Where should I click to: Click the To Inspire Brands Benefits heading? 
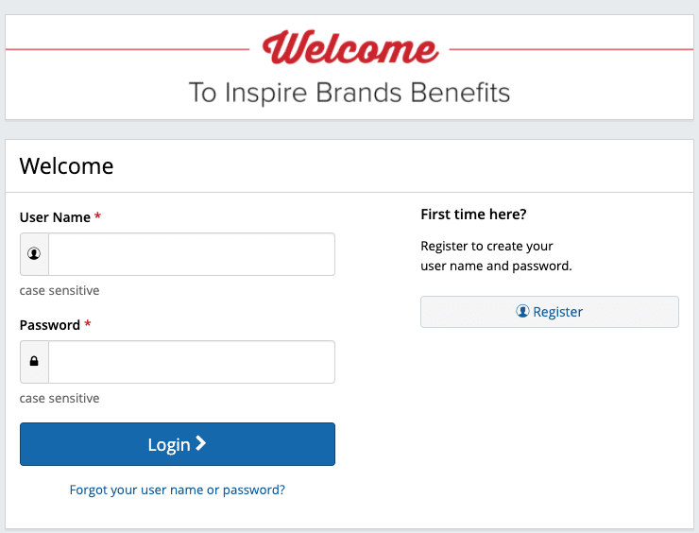click(x=349, y=93)
